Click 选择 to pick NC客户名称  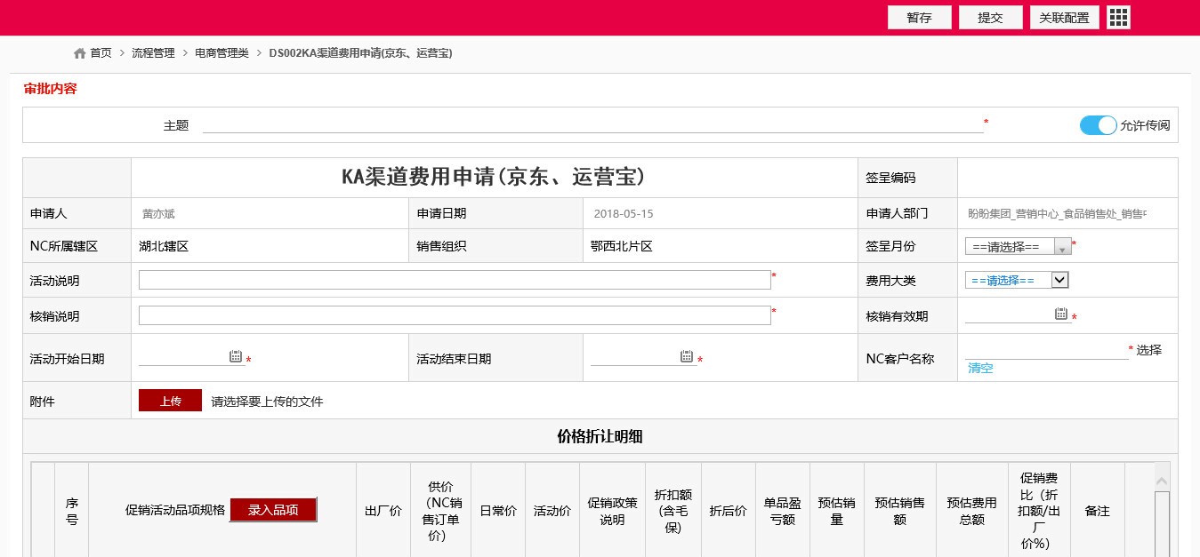coord(1149,350)
